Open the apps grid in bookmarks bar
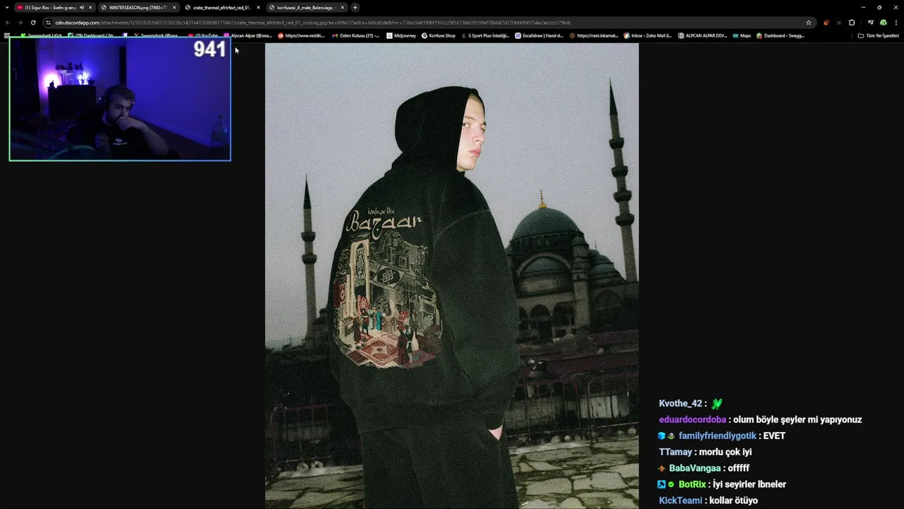Screen dimensions: 904x509 point(6,35)
